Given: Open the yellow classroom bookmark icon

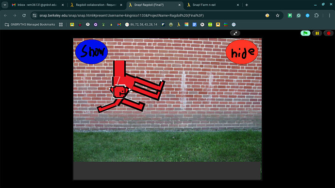Looking at the screenshot, I should [x=72, y=25].
